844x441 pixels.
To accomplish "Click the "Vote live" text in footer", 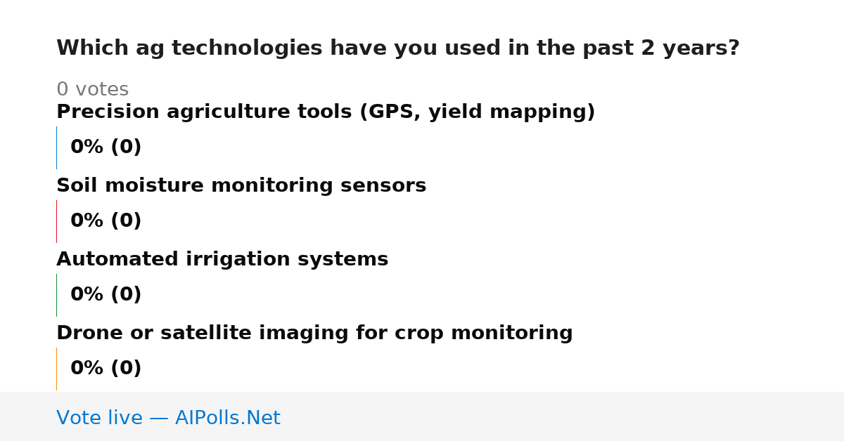I will [99, 419].
